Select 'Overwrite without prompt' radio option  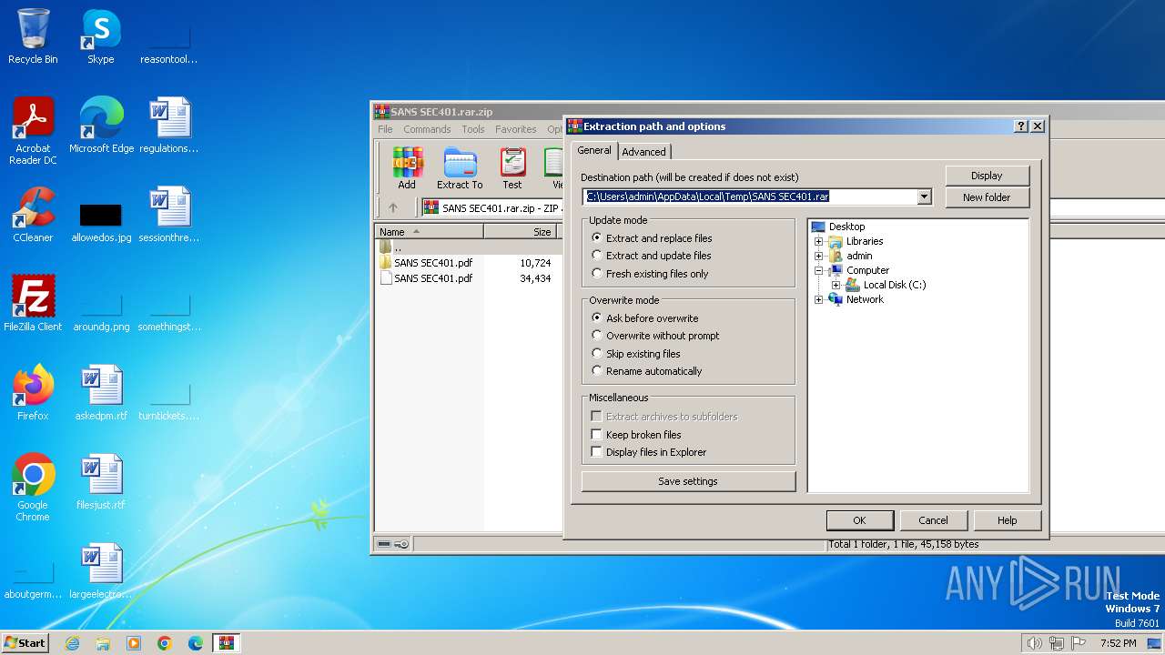coord(655,336)
